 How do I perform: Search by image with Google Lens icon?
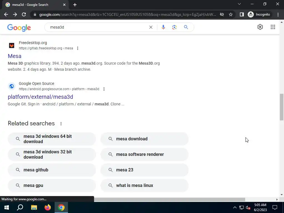point(174,27)
